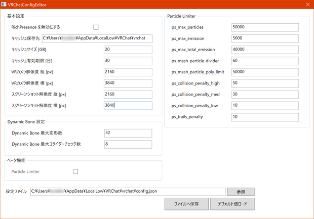
Task: Click the 基本設定 group heading
Action: click(x=16, y=16)
